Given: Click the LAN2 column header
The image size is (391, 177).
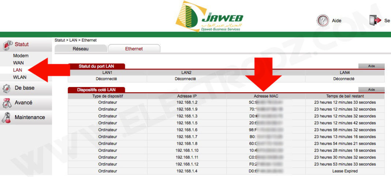Looking at the screenshot, I should pos(186,72).
